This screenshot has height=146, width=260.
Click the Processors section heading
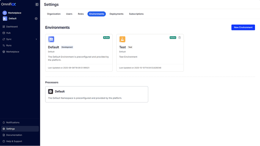click(x=52, y=82)
